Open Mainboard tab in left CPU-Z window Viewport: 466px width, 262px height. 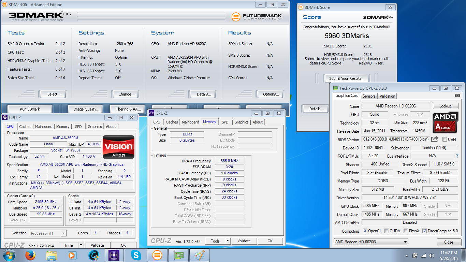coord(44,127)
